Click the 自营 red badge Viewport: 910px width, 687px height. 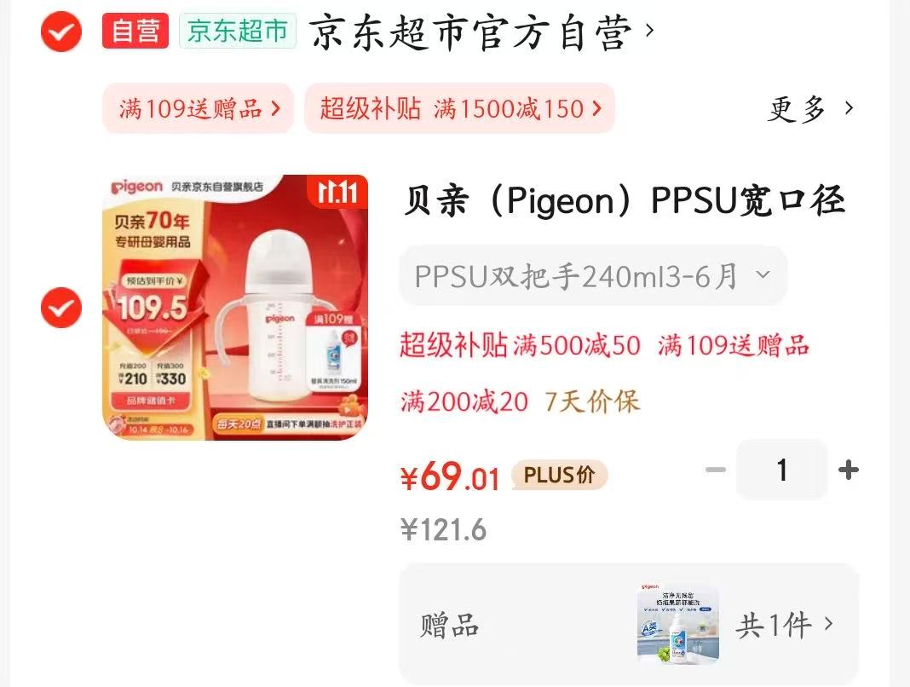[135, 31]
